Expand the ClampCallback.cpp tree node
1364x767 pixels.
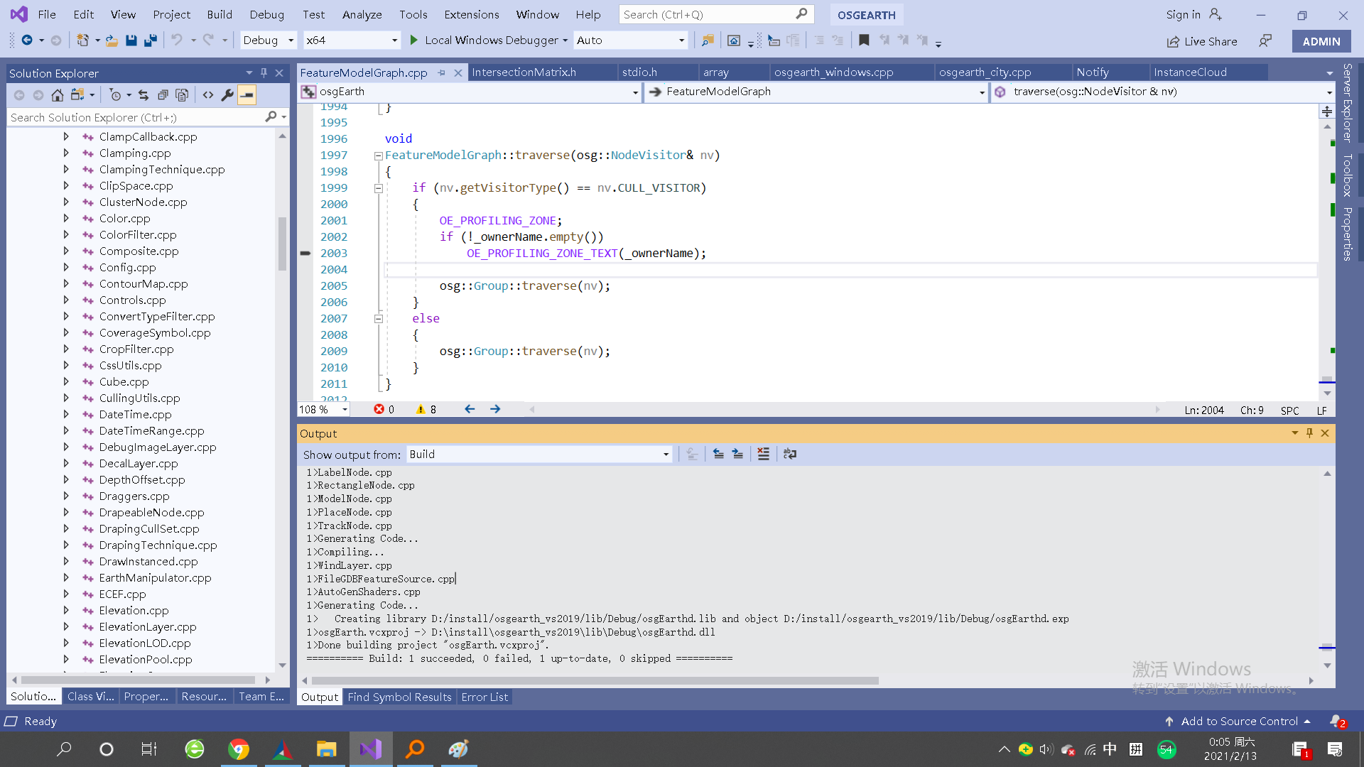[x=66, y=136]
